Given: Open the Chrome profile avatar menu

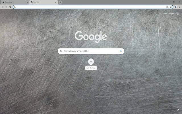Looking at the screenshot, I should [176, 7].
